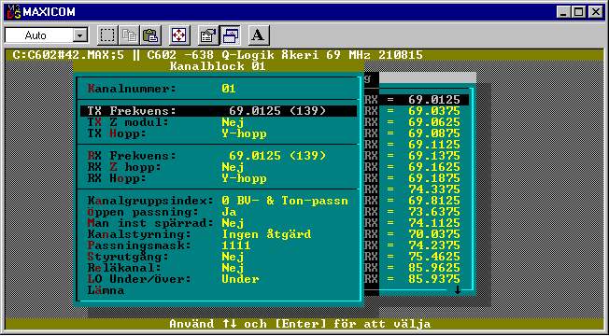Click the RX = 69.0125 list row
609x336 pixels.
417,100
